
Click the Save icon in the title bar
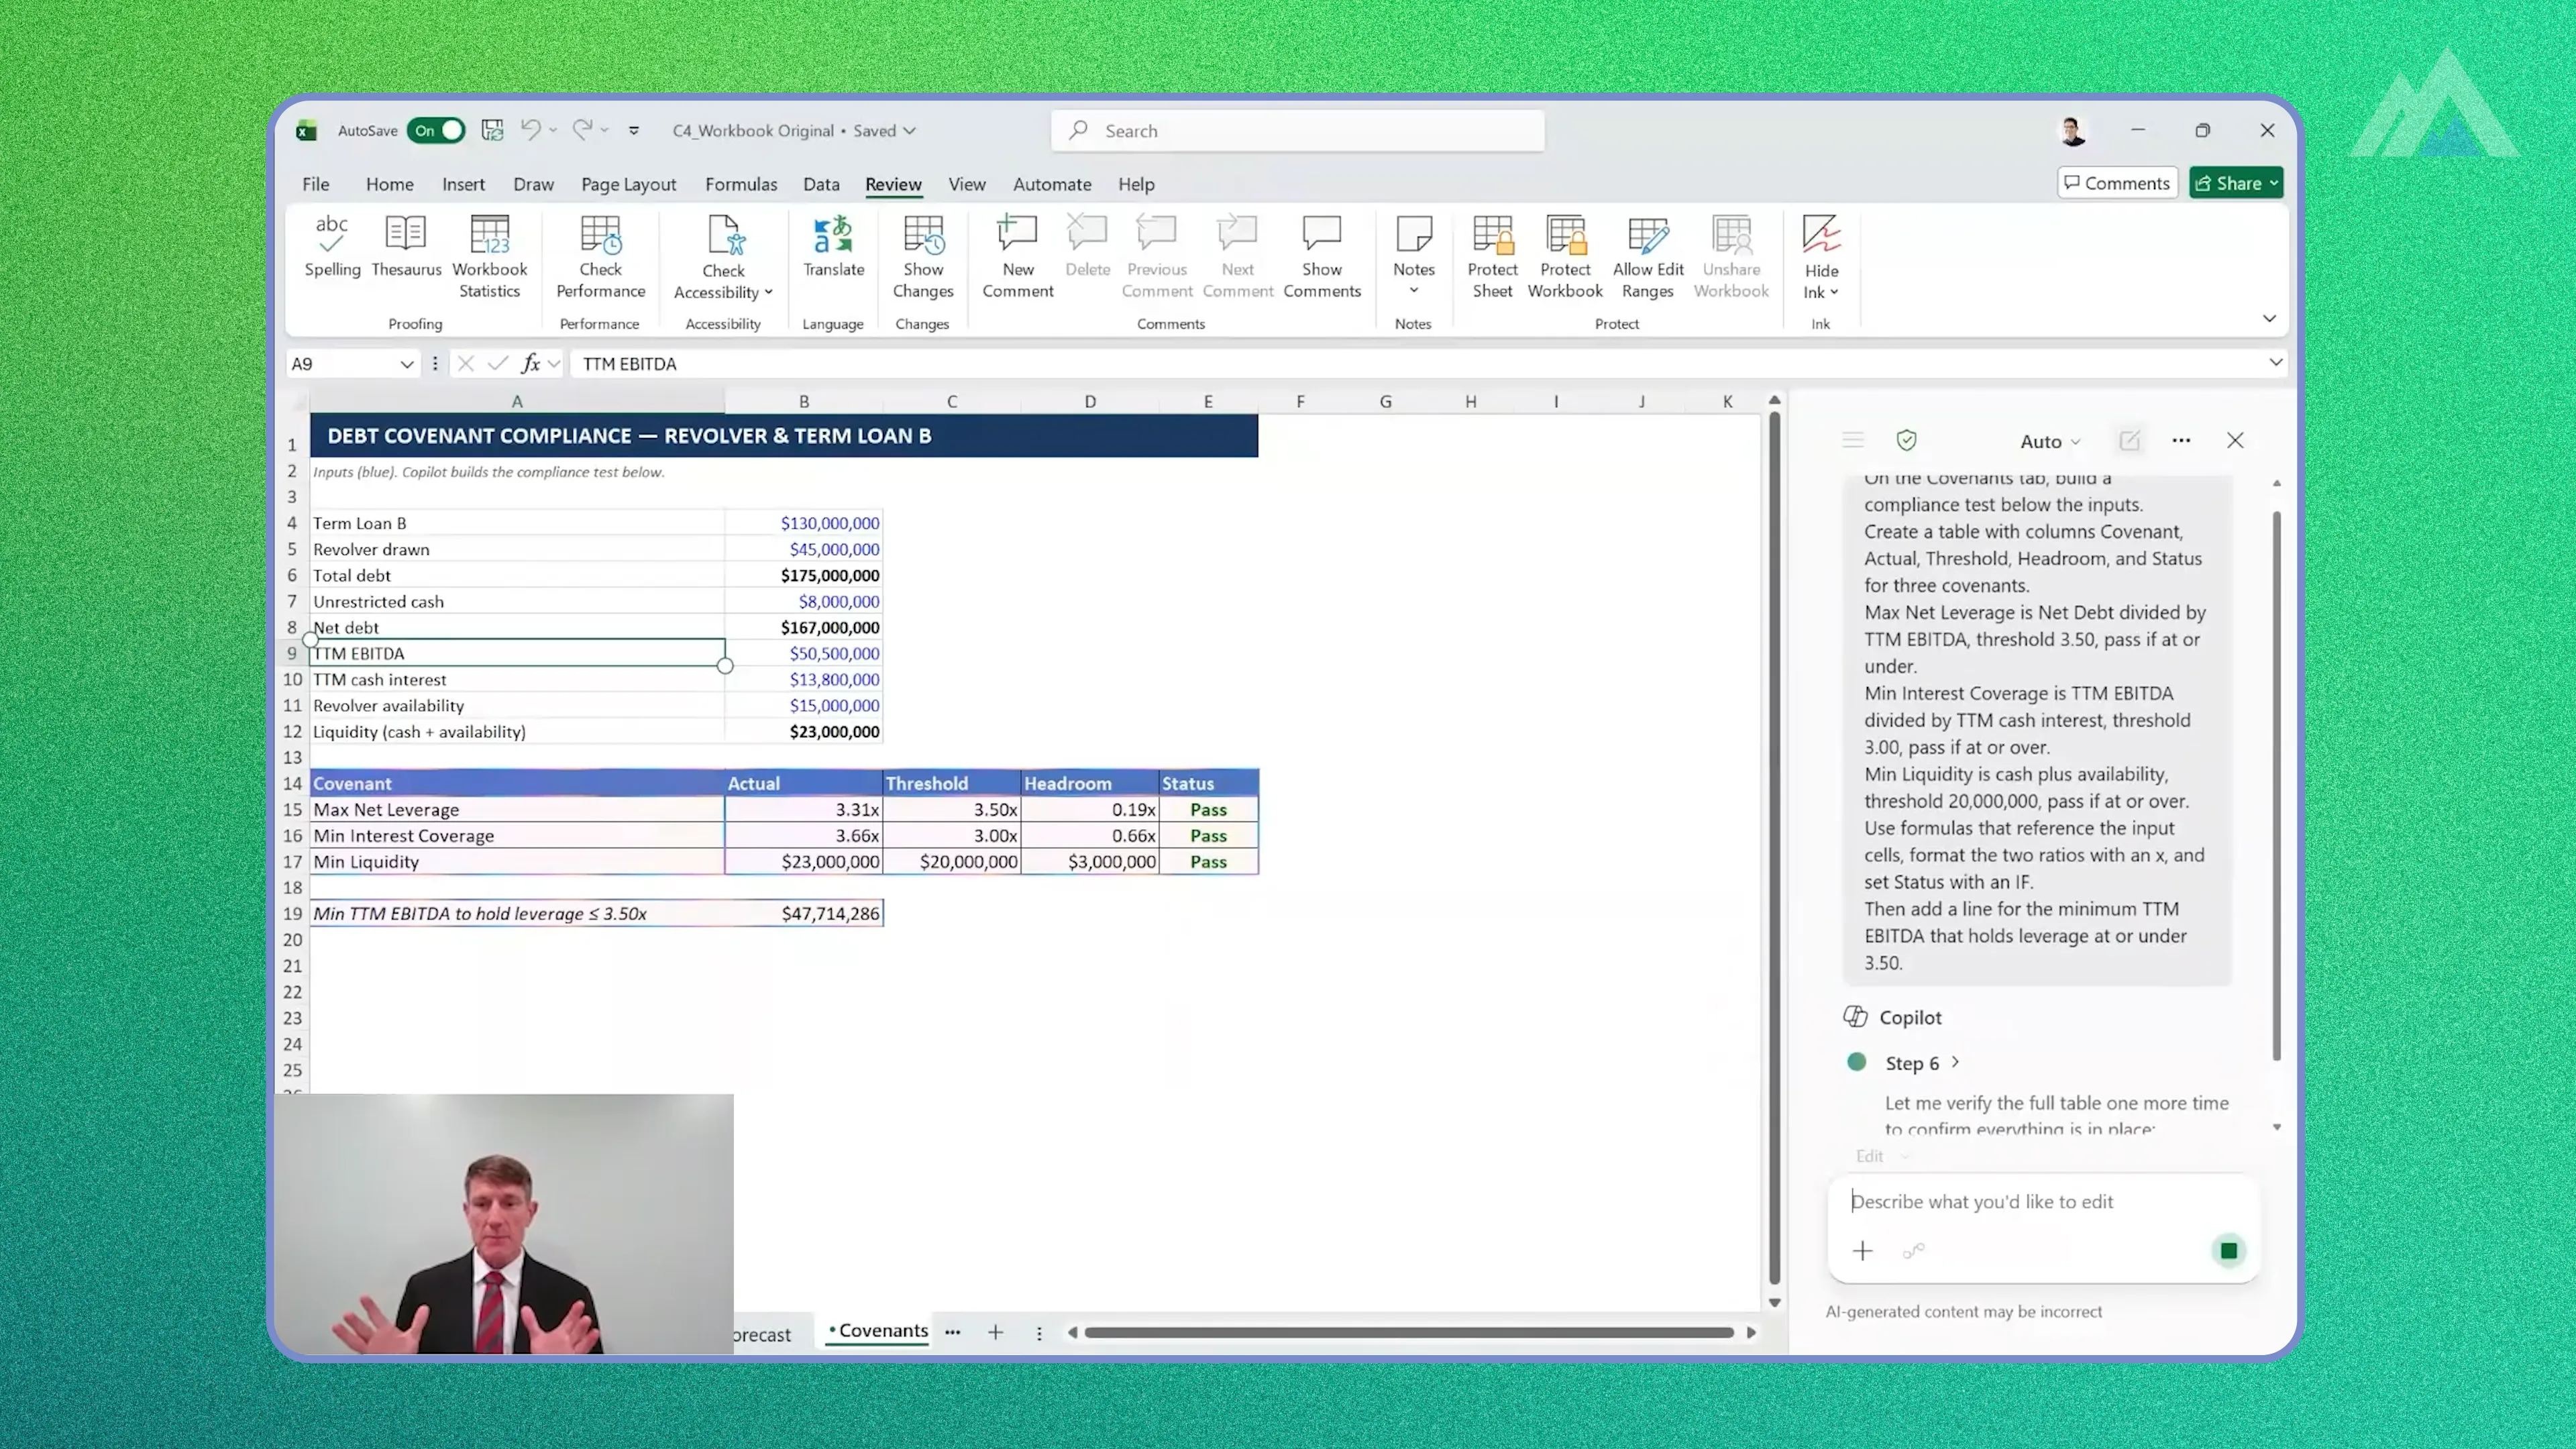(492, 130)
